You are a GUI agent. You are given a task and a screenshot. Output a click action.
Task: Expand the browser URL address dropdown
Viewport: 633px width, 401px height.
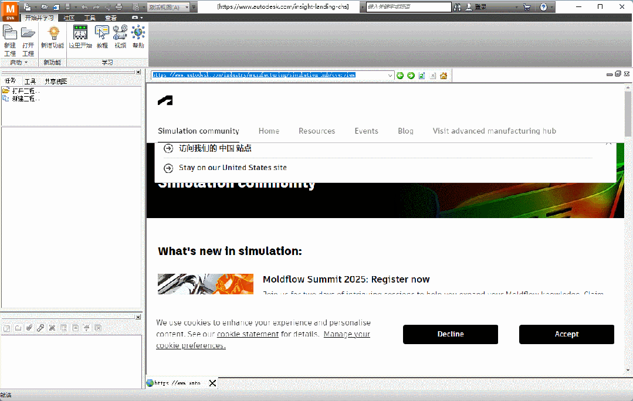tap(390, 76)
